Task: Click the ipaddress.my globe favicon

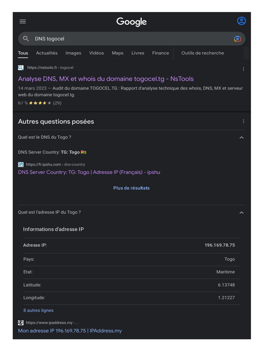Action: pos(21,323)
